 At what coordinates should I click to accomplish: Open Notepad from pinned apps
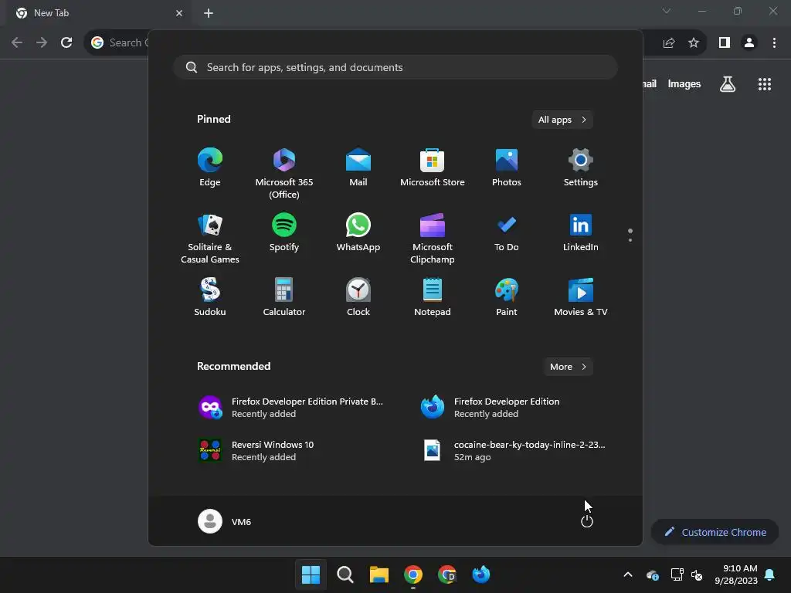coord(433,297)
